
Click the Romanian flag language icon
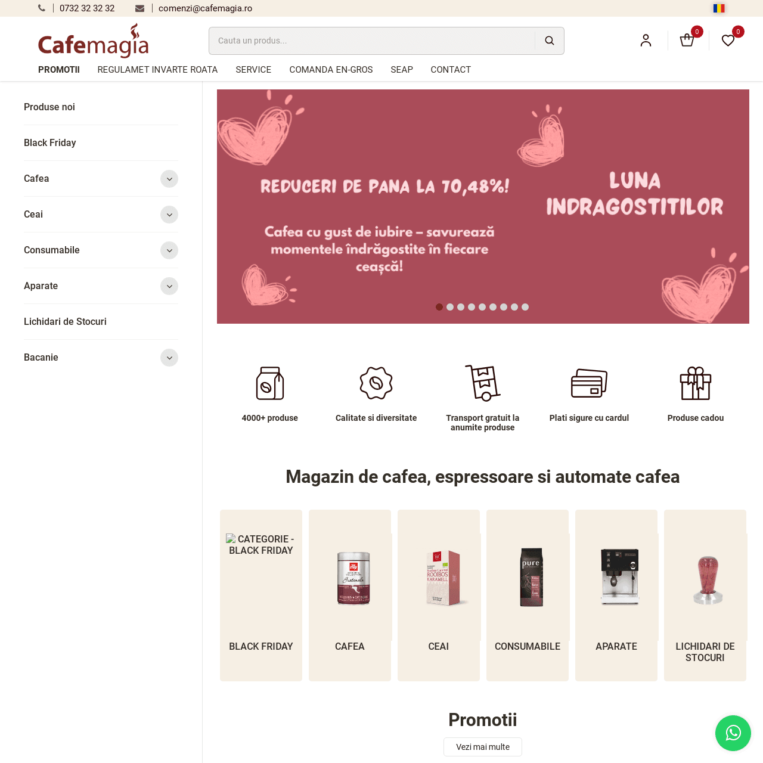coord(719,8)
